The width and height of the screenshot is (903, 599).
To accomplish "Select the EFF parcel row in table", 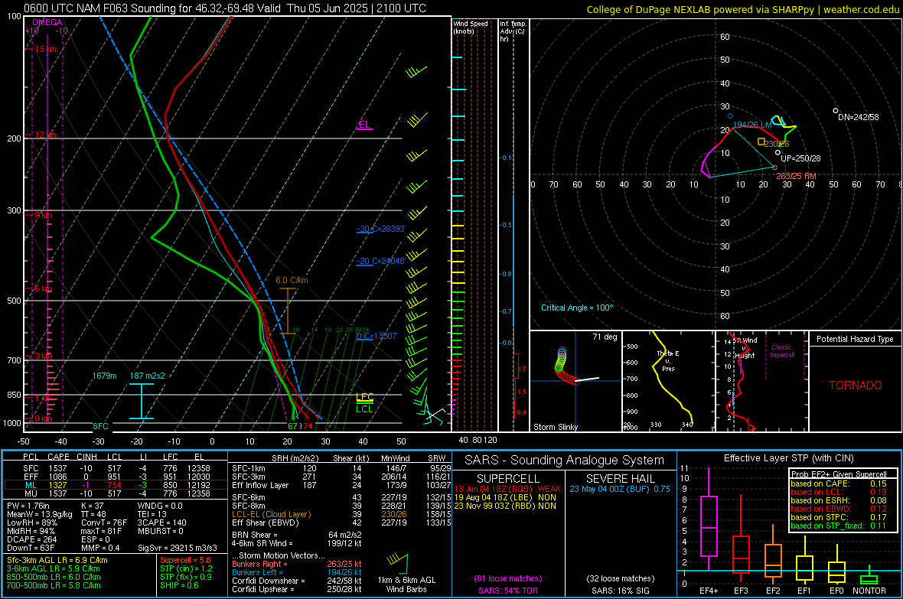I will point(116,477).
